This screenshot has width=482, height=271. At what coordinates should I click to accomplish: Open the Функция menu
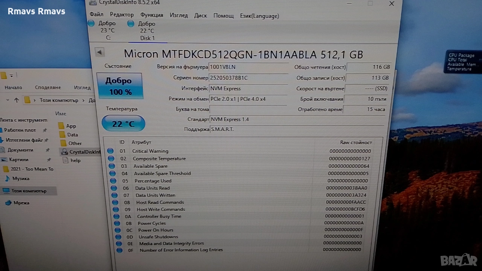[151, 15]
